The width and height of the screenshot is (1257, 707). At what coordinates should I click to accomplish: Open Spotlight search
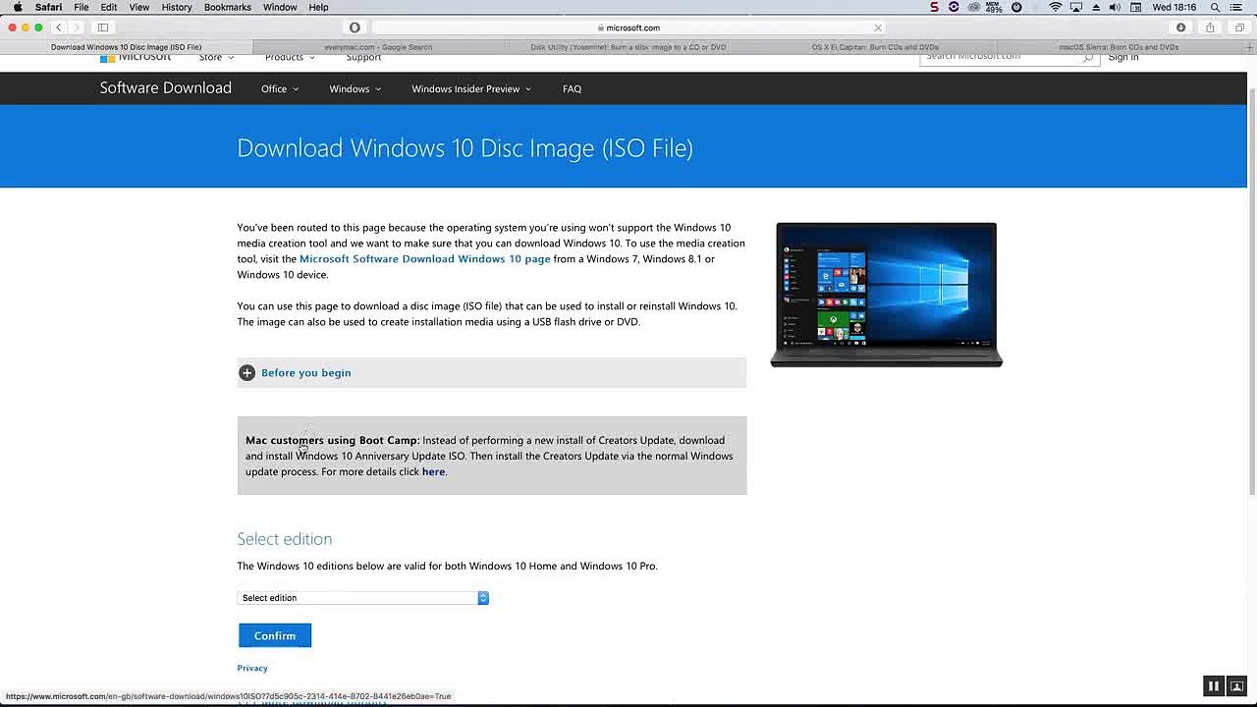(x=1215, y=7)
